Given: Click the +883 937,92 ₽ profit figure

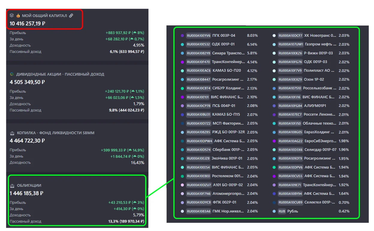Looking at the screenshot, I should point(118,33).
